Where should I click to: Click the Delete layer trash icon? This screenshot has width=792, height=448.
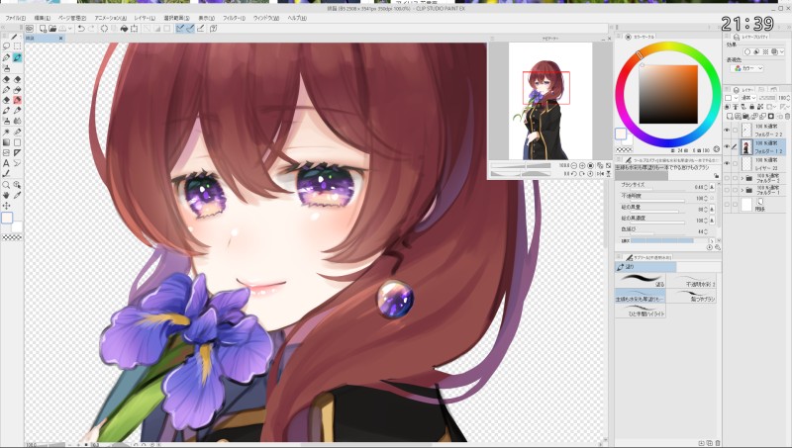click(x=787, y=116)
